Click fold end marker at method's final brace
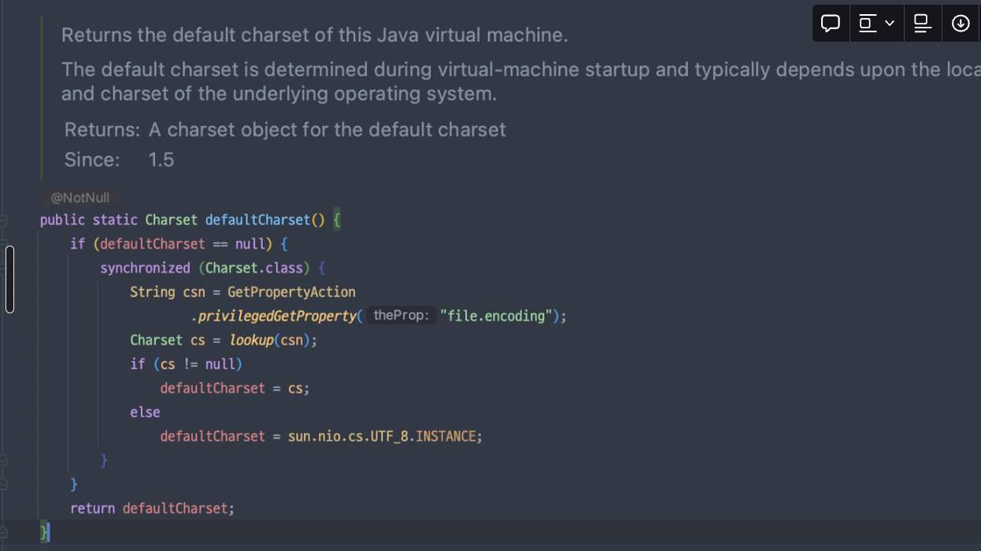 pyautogui.click(x=4, y=532)
